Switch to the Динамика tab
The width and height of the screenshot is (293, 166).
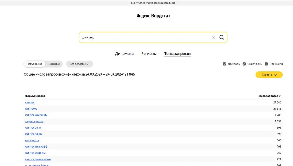click(124, 54)
